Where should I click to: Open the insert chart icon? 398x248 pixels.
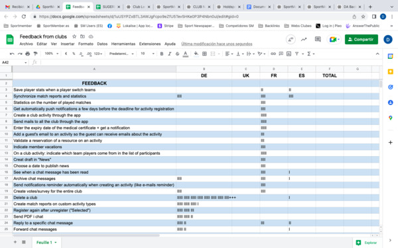[289, 54]
